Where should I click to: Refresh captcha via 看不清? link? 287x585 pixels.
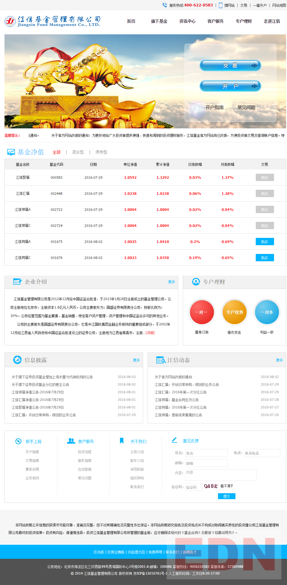tap(226, 486)
